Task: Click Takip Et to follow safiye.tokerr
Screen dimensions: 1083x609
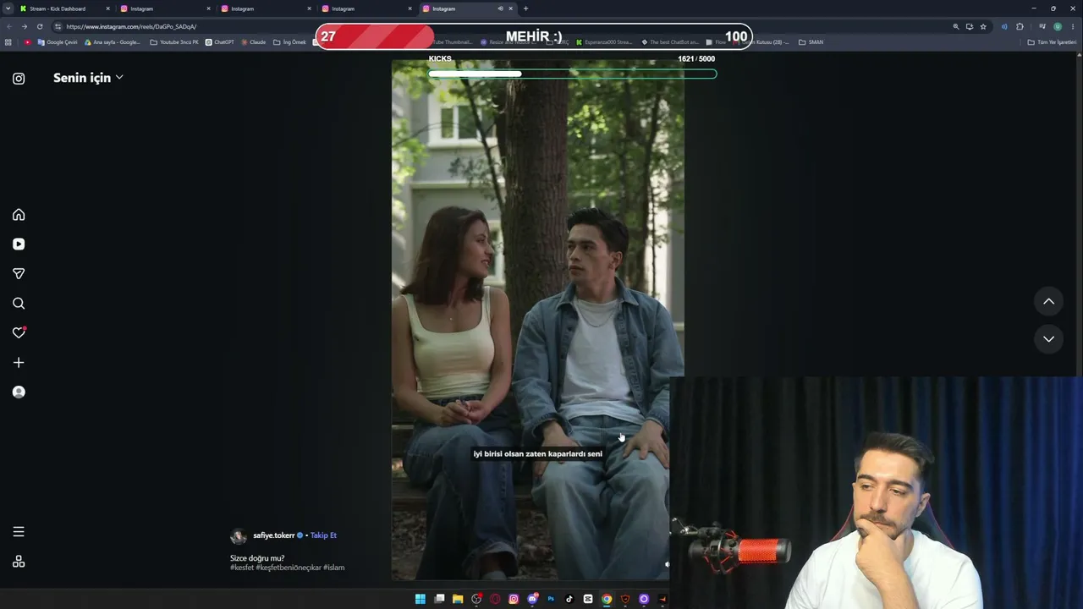Action: 323,535
